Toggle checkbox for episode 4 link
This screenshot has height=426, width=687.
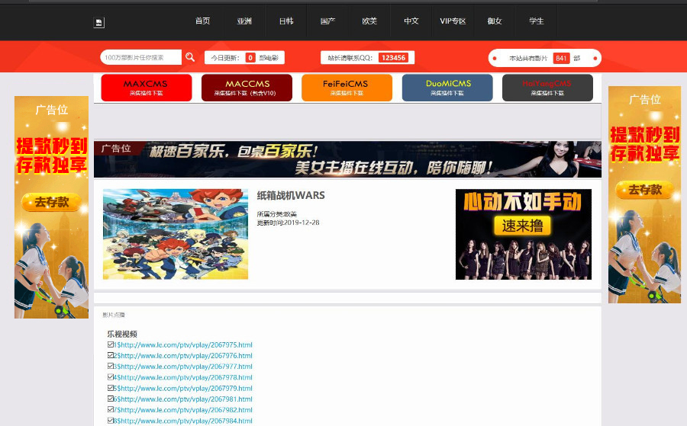tap(111, 377)
